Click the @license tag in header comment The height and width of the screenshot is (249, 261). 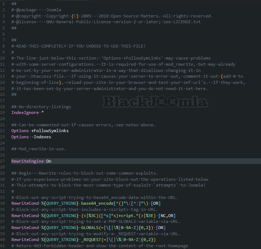[26, 22]
